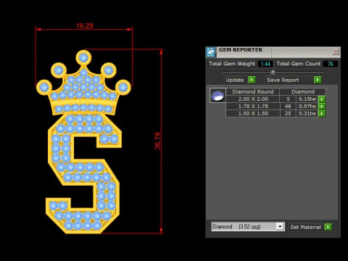This screenshot has height=261, width=348.
Task: Collapse the panel using the round up-arrow handle
Action: (273, 72)
